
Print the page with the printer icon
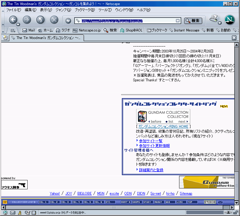pyautogui.click(x=214, y=18)
